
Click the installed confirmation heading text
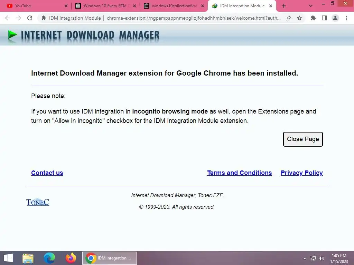[x=165, y=73]
